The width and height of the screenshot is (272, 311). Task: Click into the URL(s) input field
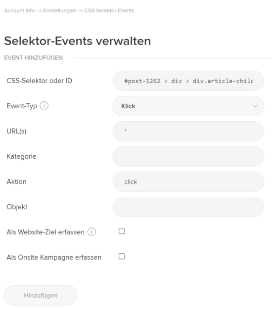188,132
